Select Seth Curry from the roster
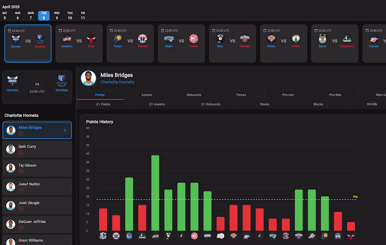Viewport: 386px width, 245px height. coord(37,149)
